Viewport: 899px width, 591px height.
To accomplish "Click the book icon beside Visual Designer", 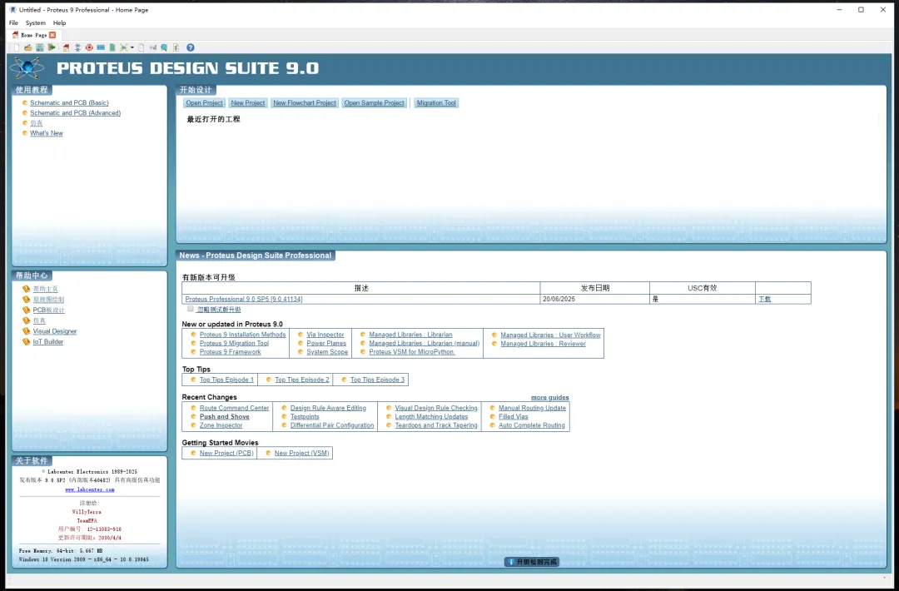I will [26, 330].
